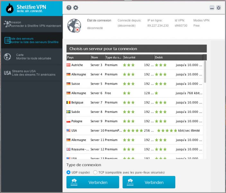
Task: Click 'jusqu'a 768 kbit' debit value
Action: 189,93
